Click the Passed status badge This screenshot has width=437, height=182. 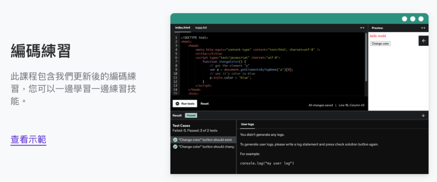tap(191, 115)
